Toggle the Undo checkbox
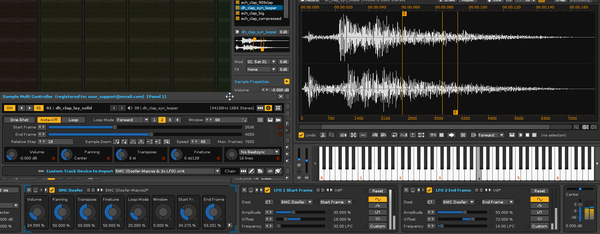This screenshot has height=234, width=600. pyautogui.click(x=301, y=135)
